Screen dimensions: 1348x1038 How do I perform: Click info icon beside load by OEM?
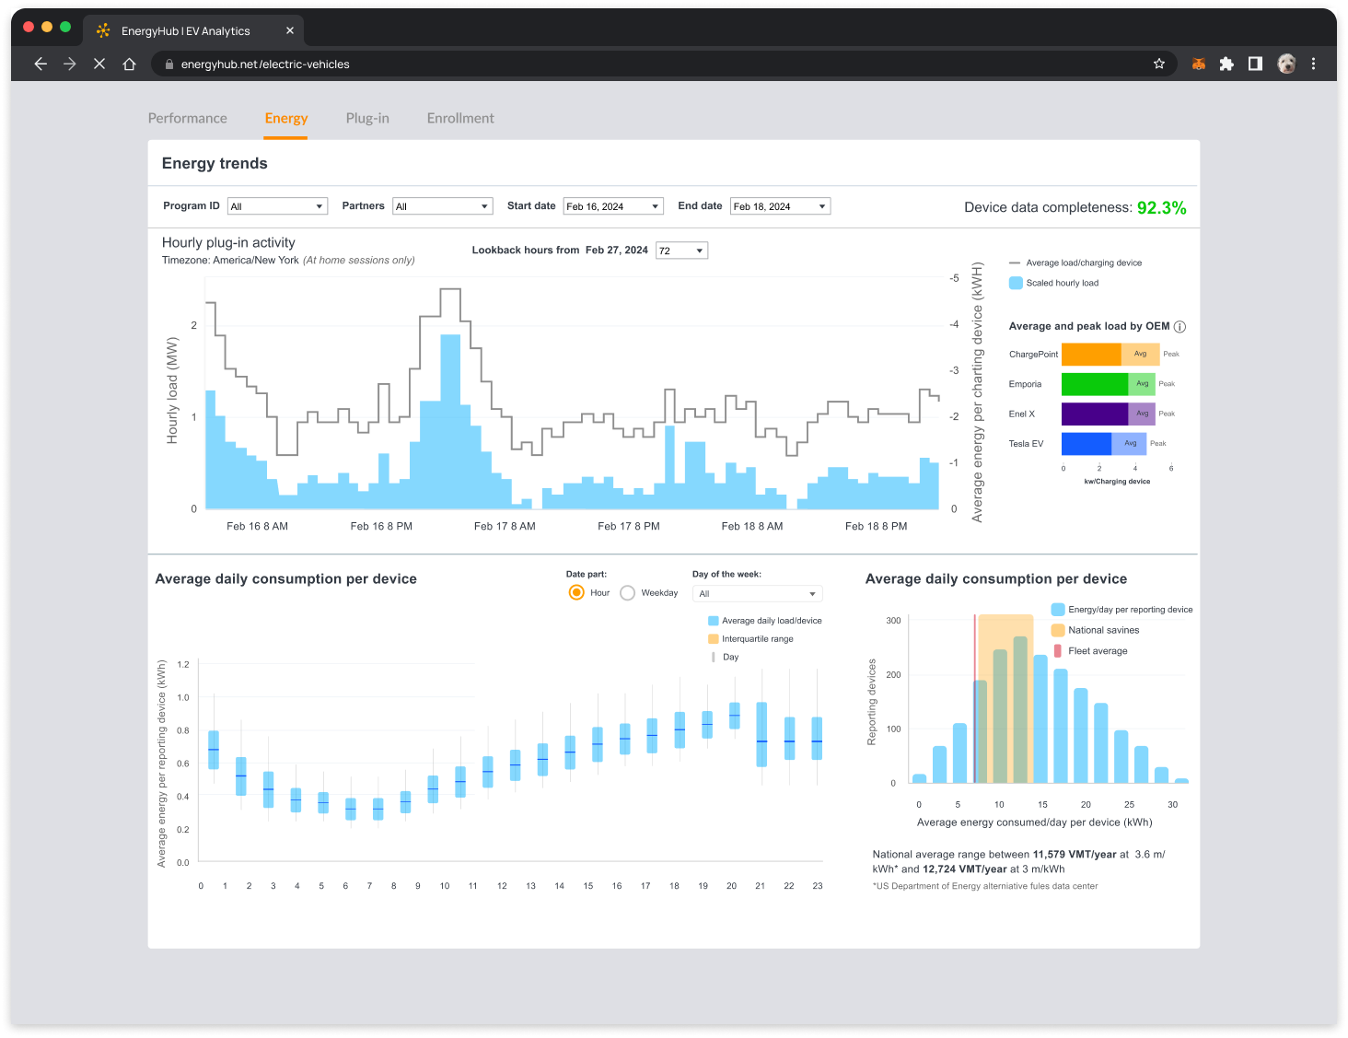(x=1180, y=327)
